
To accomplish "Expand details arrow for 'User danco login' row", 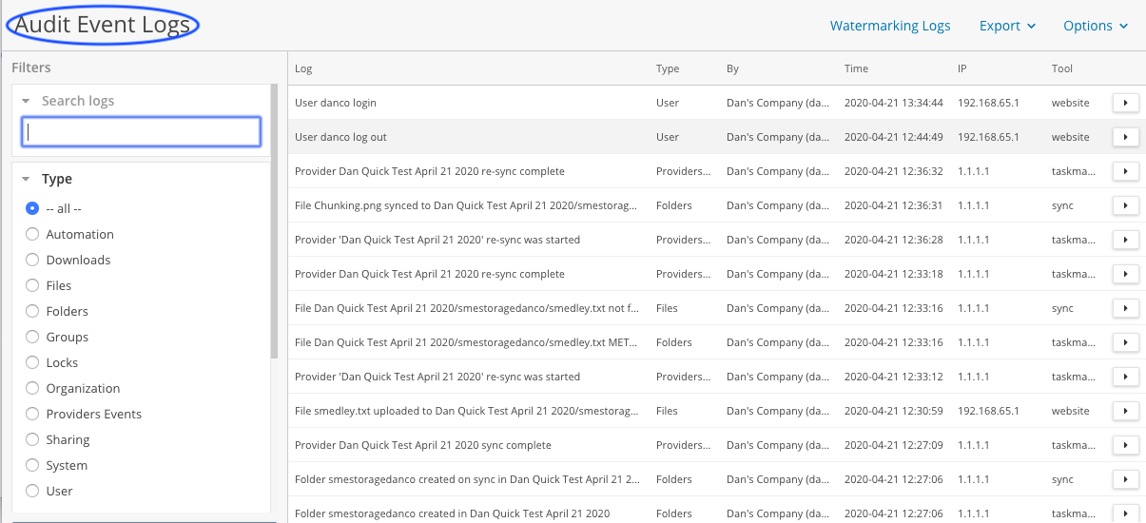I will click(x=1125, y=103).
